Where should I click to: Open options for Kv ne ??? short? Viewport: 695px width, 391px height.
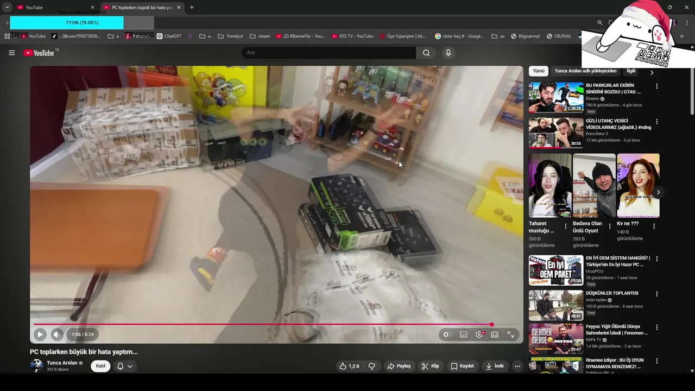pos(654,226)
